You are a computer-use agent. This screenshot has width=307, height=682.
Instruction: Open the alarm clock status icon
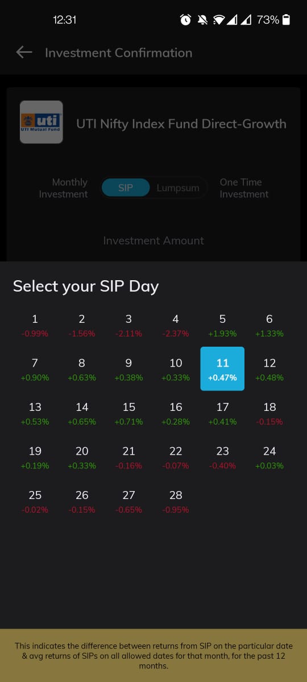[185, 20]
